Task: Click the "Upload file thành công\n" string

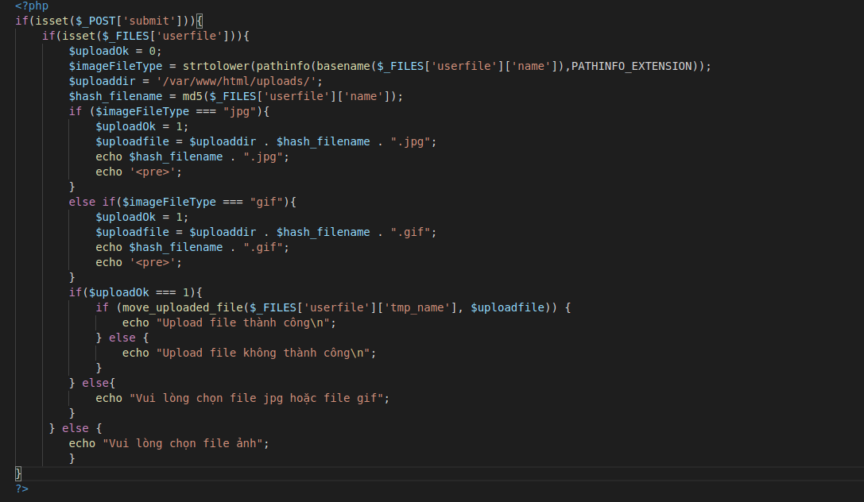Action: pyautogui.click(x=246, y=322)
